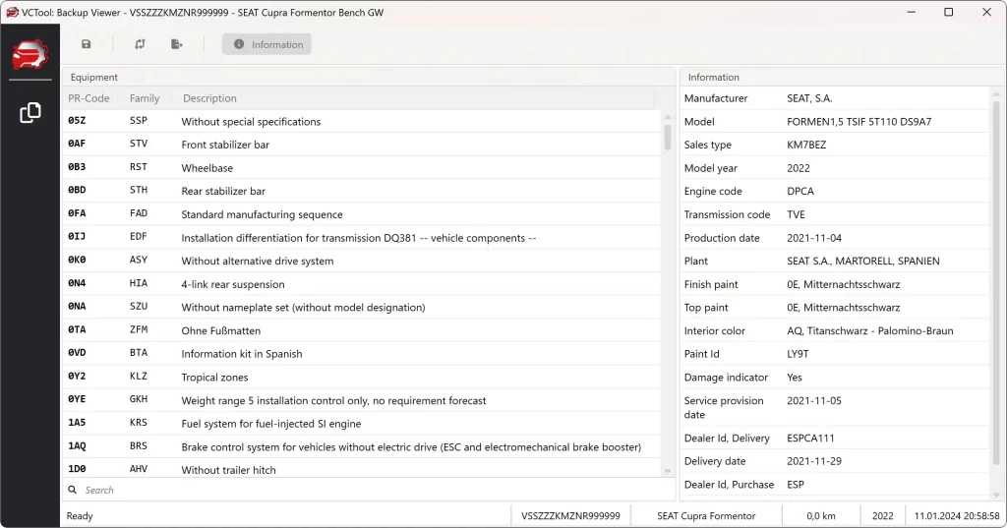Click the search magnifier icon
The height and width of the screenshot is (528, 1007).
[x=73, y=490]
